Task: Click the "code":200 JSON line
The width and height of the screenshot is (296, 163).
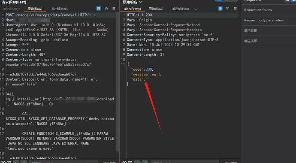Action: tap(142, 69)
